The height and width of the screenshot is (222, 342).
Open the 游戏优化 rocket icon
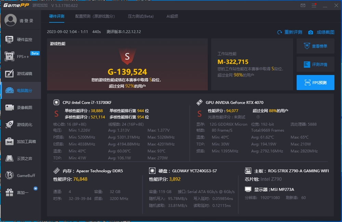pos(9,124)
